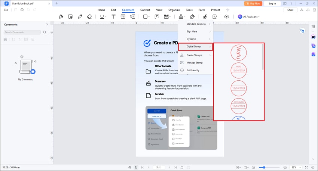Click the Share button
This screenshot has width=318, height=171.
(290, 10)
